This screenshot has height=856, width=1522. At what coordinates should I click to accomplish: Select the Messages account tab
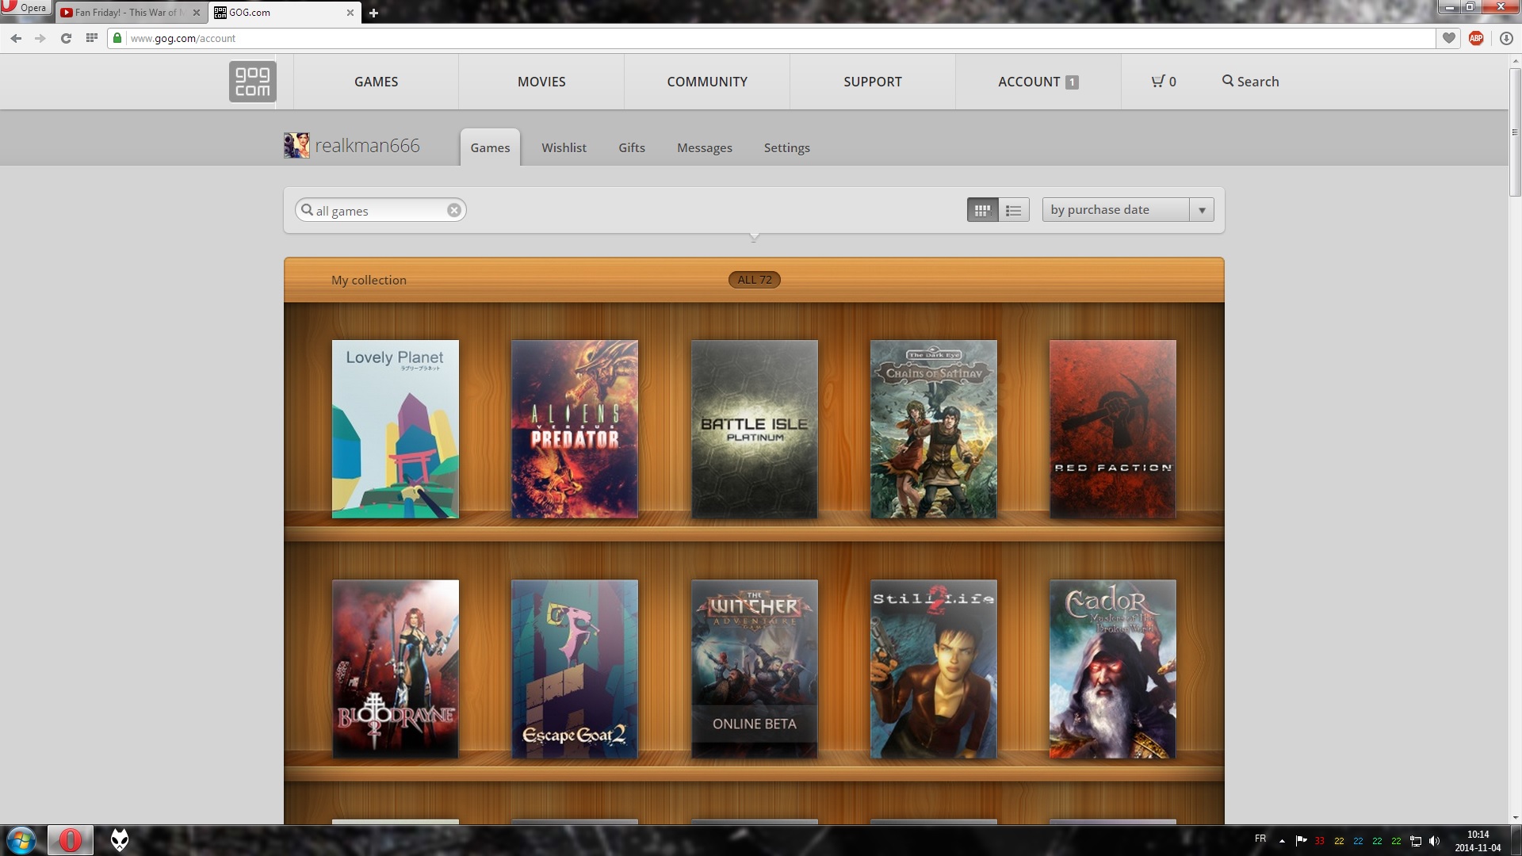pos(705,147)
